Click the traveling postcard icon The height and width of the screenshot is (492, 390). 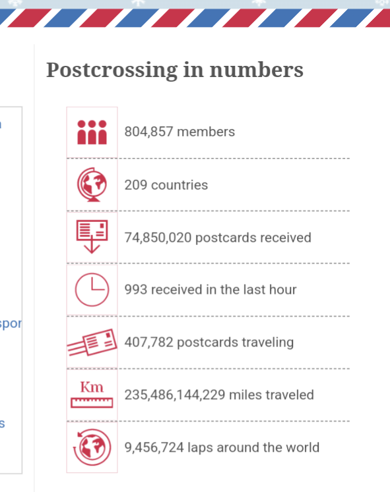click(92, 342)
